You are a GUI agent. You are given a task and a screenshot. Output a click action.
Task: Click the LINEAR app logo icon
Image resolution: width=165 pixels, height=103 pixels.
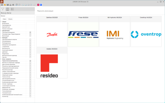[x=2, y=2]
